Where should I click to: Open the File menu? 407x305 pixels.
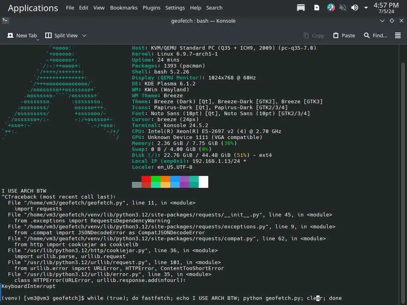pos(70,8)
